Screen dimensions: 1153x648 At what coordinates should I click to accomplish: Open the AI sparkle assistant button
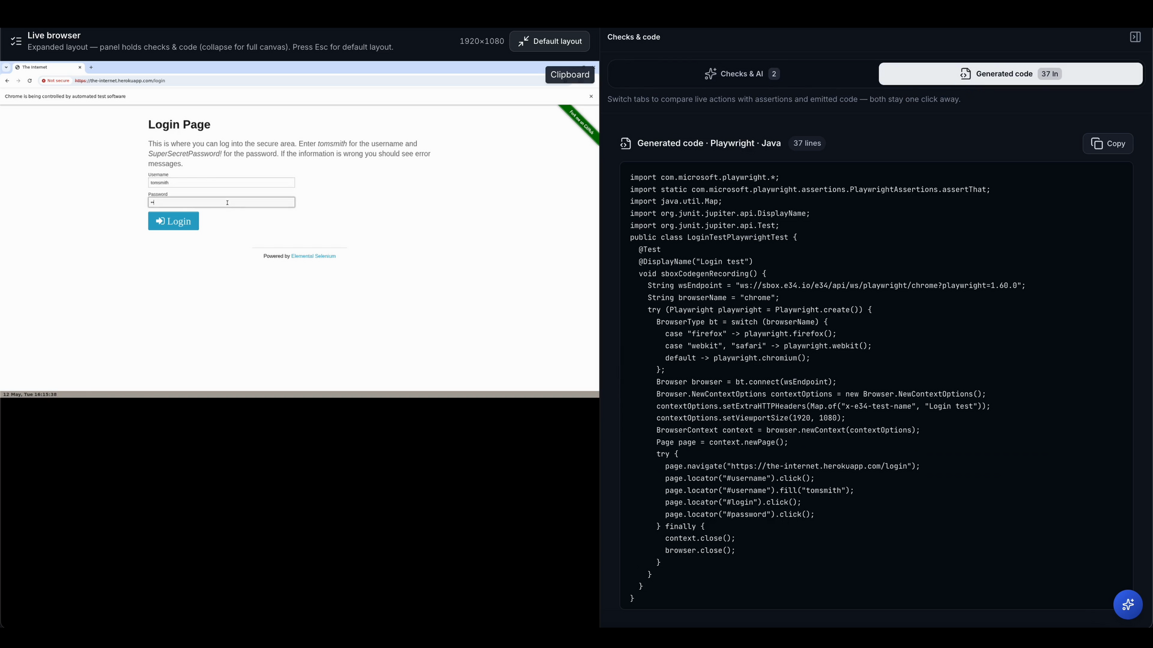[x=1128, y=604]
